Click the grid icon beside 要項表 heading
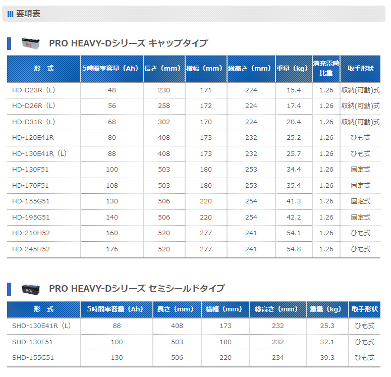The image size is (391, 377). (10, 14)
